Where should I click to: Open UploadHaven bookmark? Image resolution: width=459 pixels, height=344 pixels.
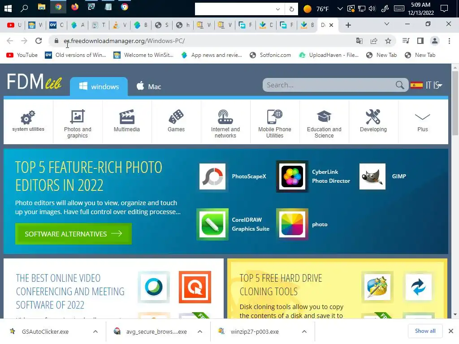329,55
